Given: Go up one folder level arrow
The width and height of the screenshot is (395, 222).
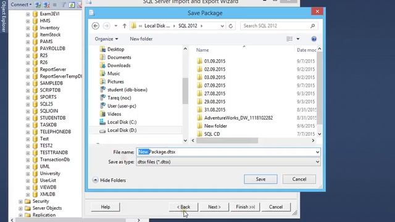Looking at the screenshot, I should [x=125, y=26].
